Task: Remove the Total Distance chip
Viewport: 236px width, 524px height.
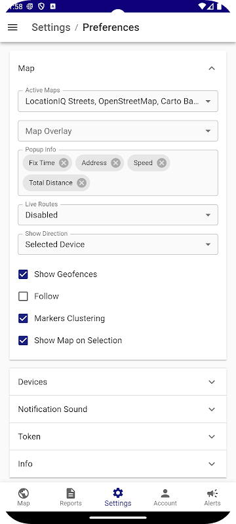Action: 81,183
